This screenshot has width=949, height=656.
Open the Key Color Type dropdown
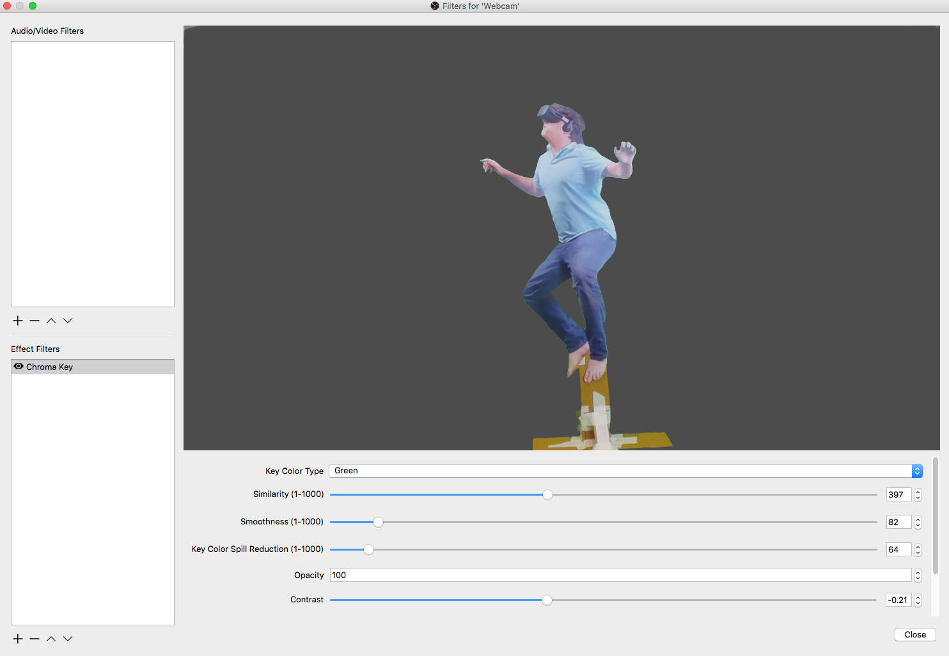(x=625, y=471)
